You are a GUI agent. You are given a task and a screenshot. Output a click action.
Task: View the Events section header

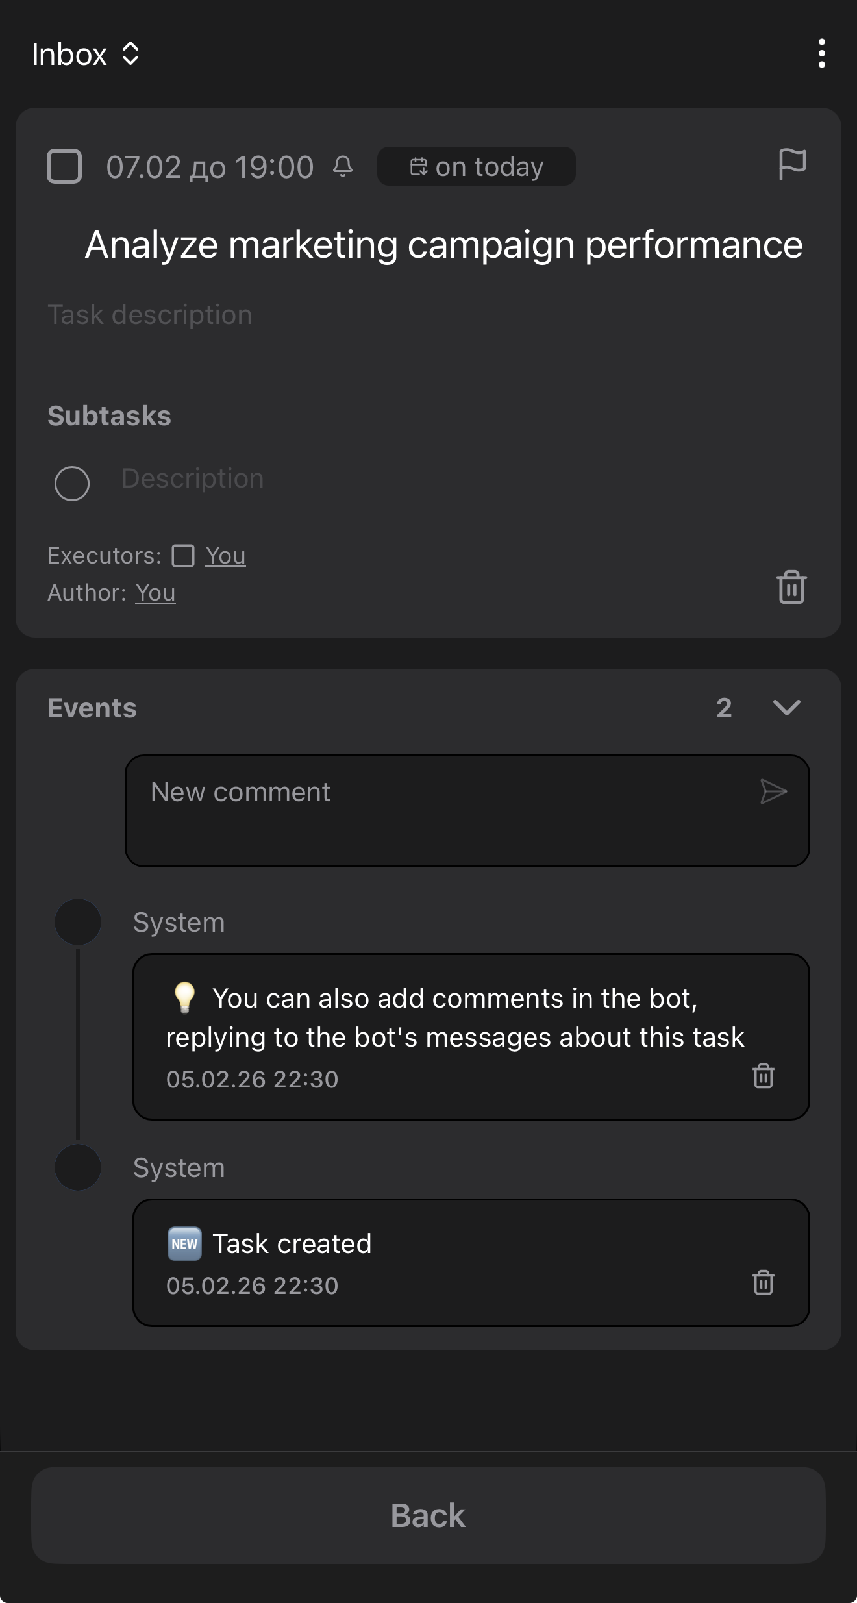[92, 708]
